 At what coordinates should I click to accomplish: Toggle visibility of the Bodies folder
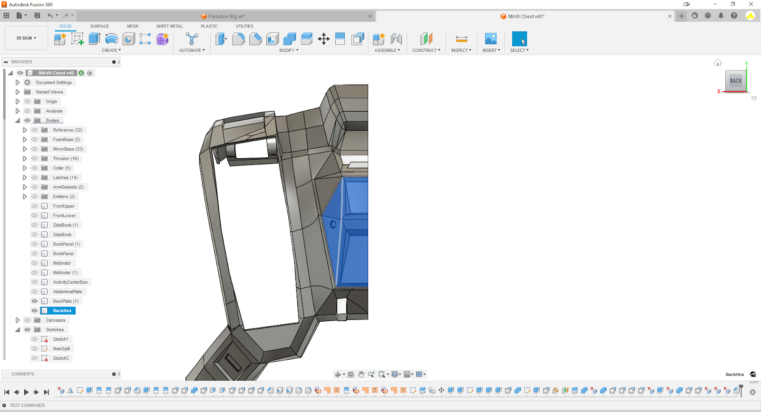click(27, 121)
